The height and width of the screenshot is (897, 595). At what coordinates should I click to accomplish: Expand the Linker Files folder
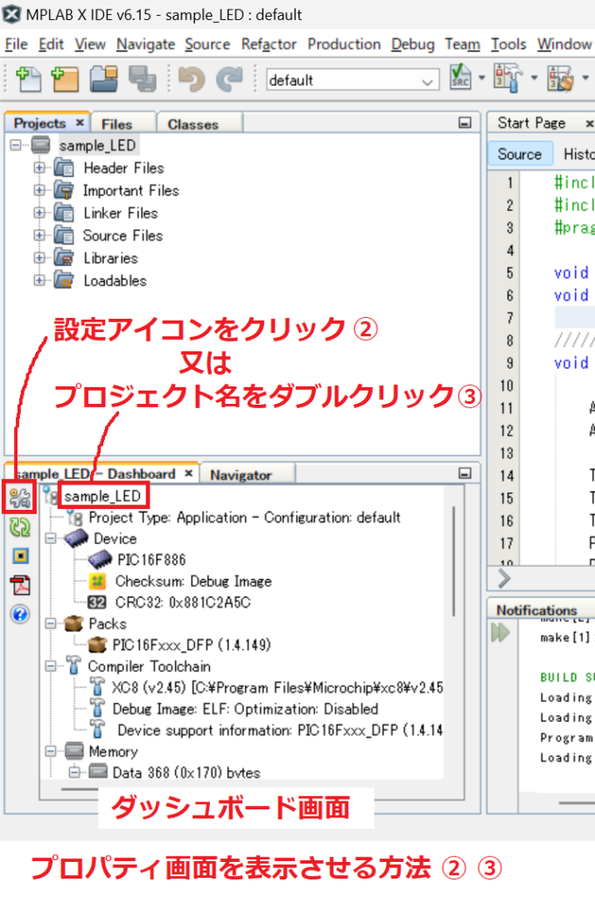point(38,213)
